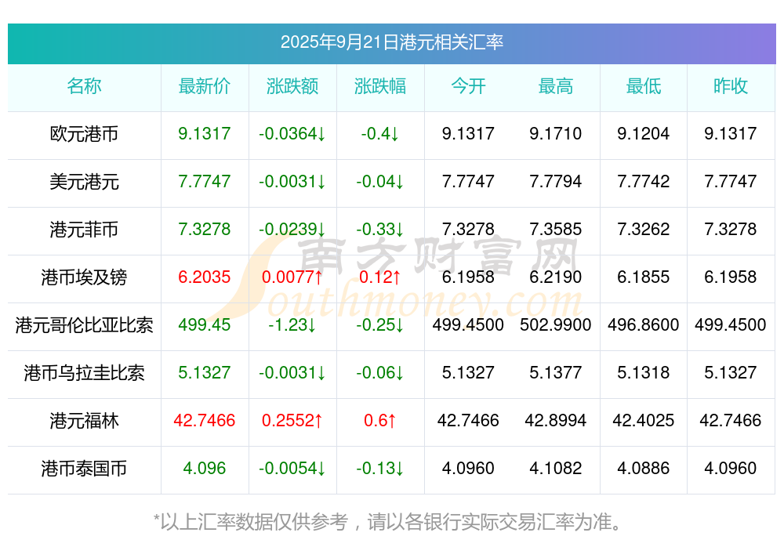The image size is (784, 547).
Task: Click the change value 0.2552↑
Action: pyautogui.click(x=292, y=420)
